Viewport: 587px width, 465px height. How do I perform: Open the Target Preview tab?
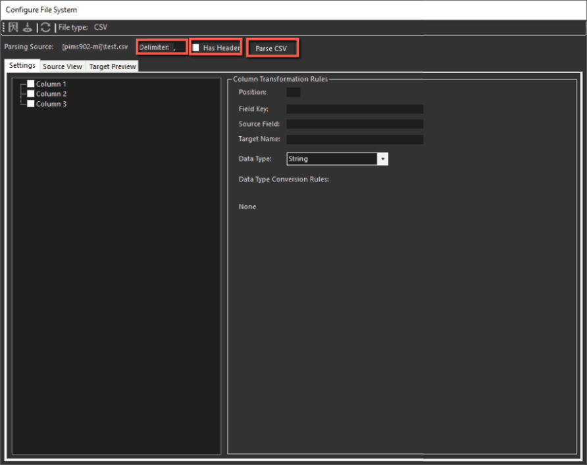[x=112, y=66]
